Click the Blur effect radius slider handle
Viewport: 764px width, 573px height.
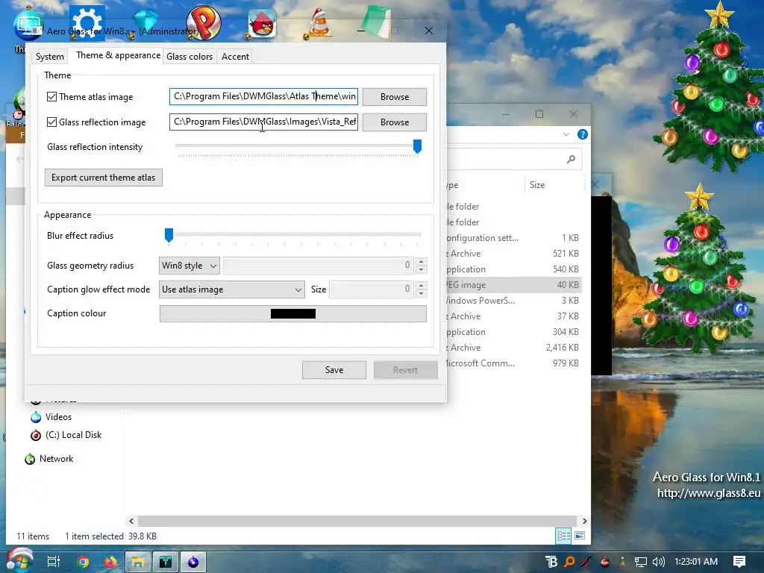pos(169,235)
